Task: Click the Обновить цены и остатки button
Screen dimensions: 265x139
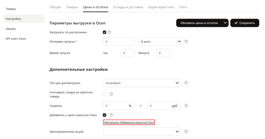Action: pyautogui.click(x=199, y=23)
